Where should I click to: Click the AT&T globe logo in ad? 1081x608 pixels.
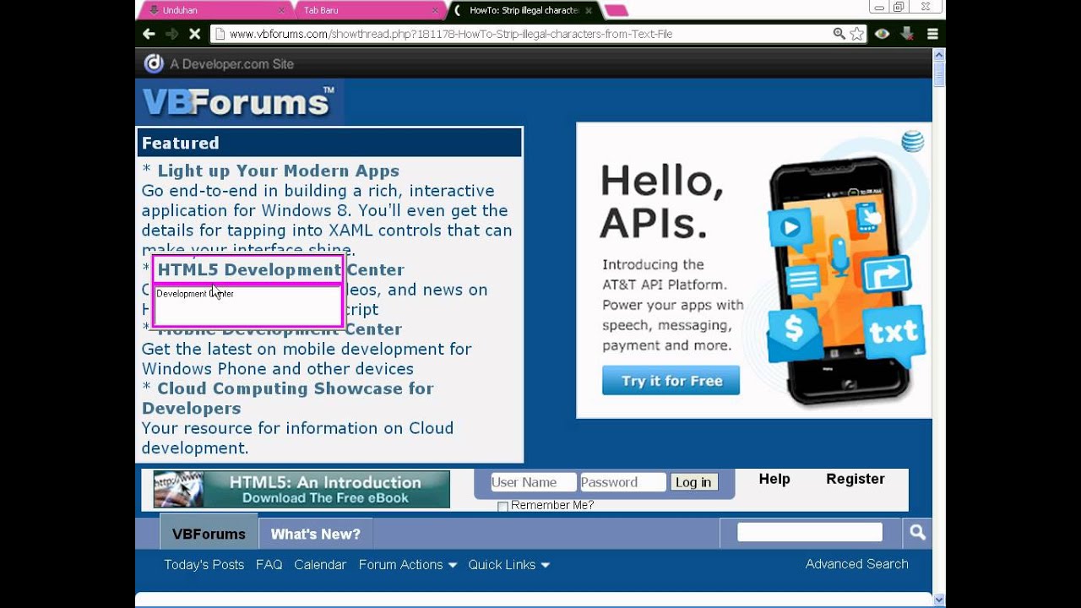point(912,141)
